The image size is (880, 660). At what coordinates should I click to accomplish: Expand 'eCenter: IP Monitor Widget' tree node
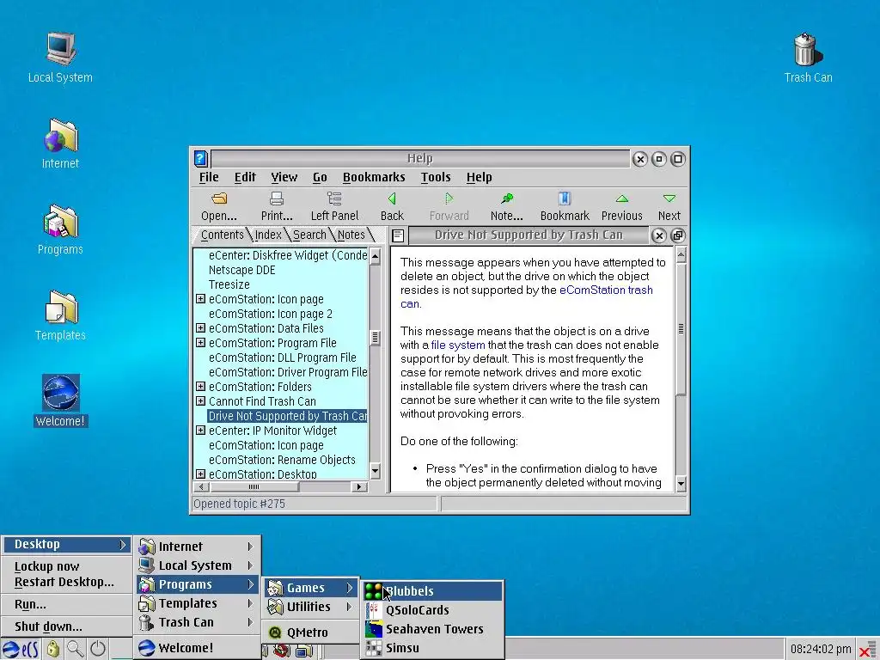tap(200, 431)
